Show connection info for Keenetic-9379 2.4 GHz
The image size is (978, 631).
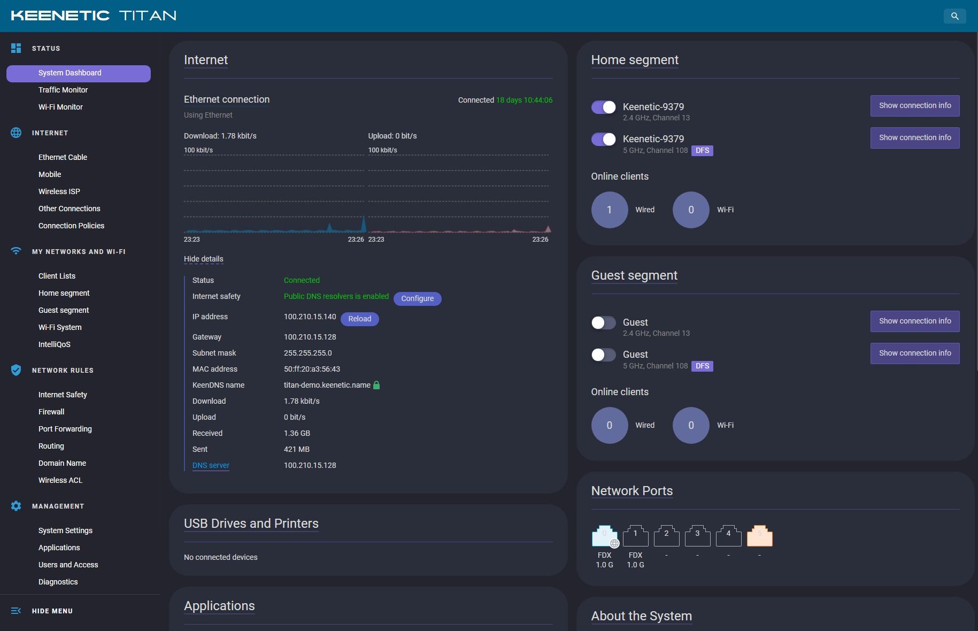(915, 106)
